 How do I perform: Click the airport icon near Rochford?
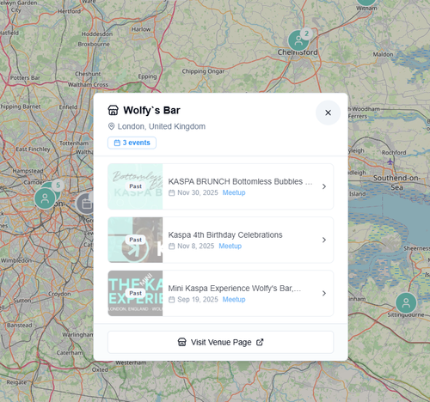[x=390, y=161]
